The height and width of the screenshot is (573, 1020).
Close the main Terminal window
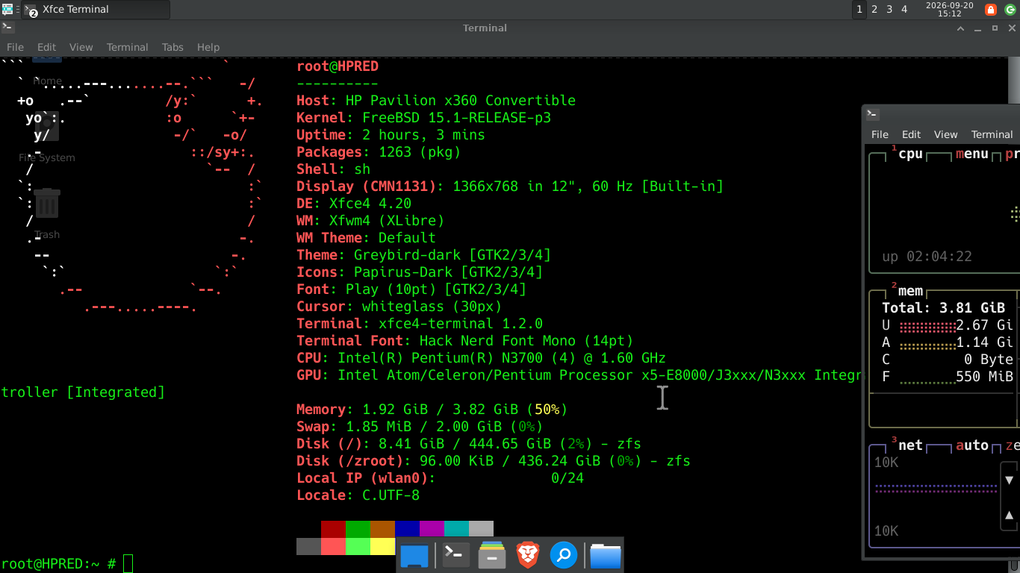tap(1011, 28)
